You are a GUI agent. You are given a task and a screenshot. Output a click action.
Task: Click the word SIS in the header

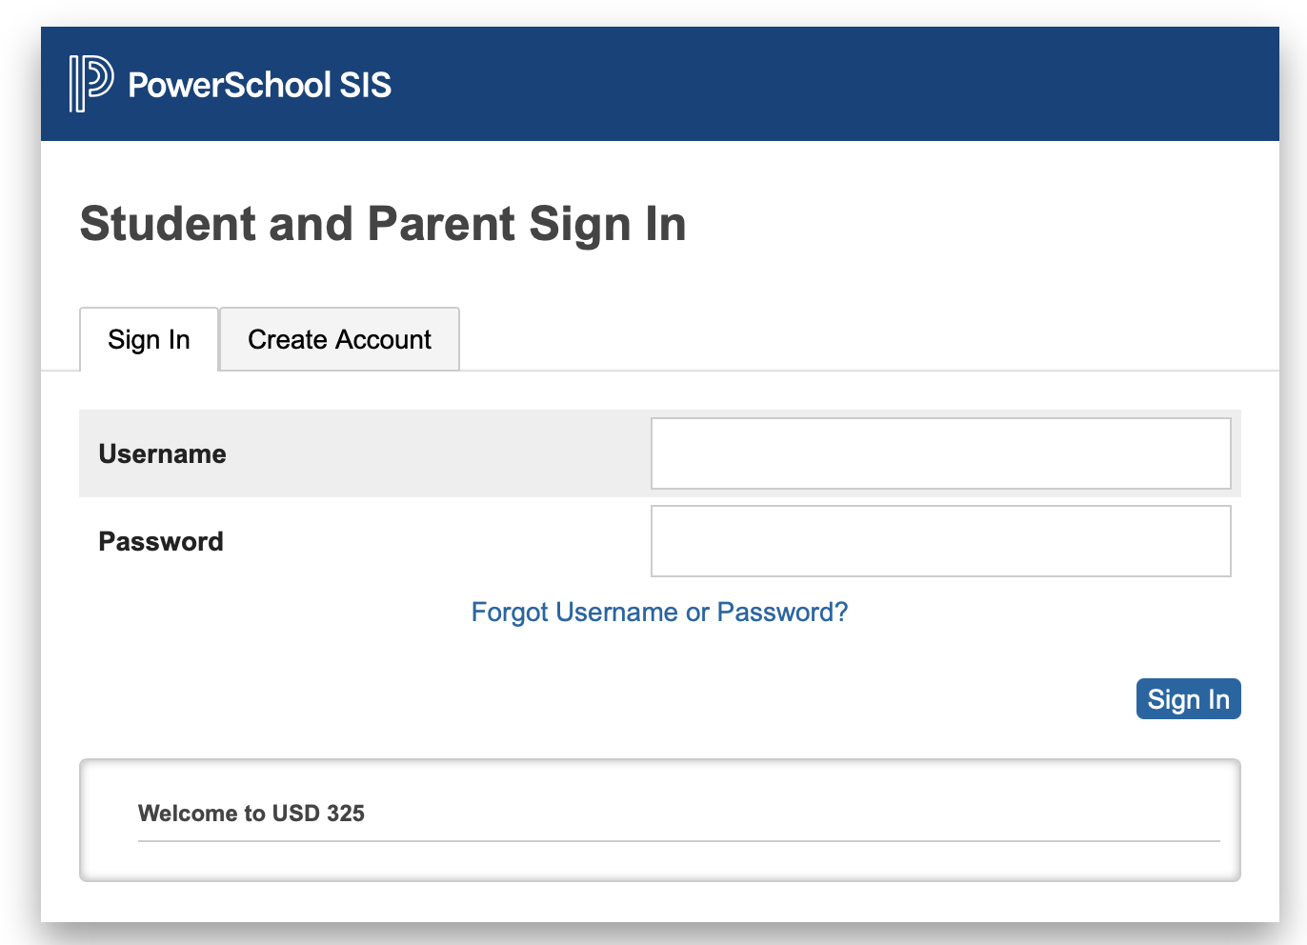click(366, 85)
